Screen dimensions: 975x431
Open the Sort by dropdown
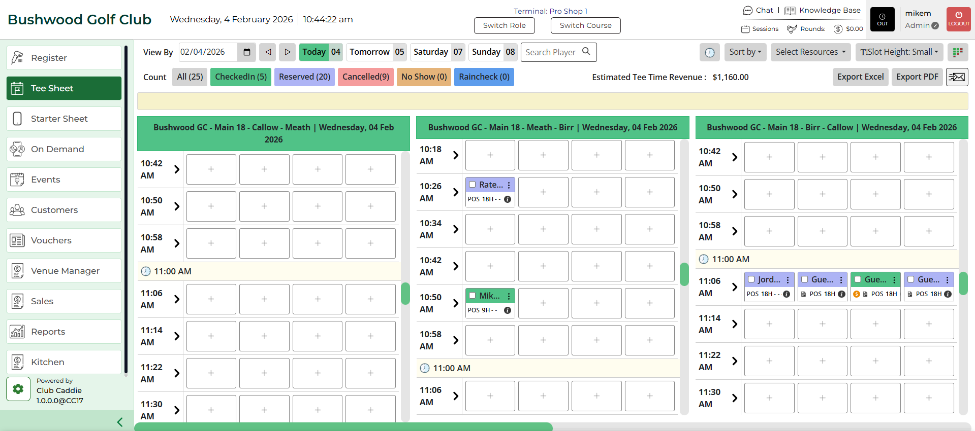pyautogui.click(x=745, y=52)
